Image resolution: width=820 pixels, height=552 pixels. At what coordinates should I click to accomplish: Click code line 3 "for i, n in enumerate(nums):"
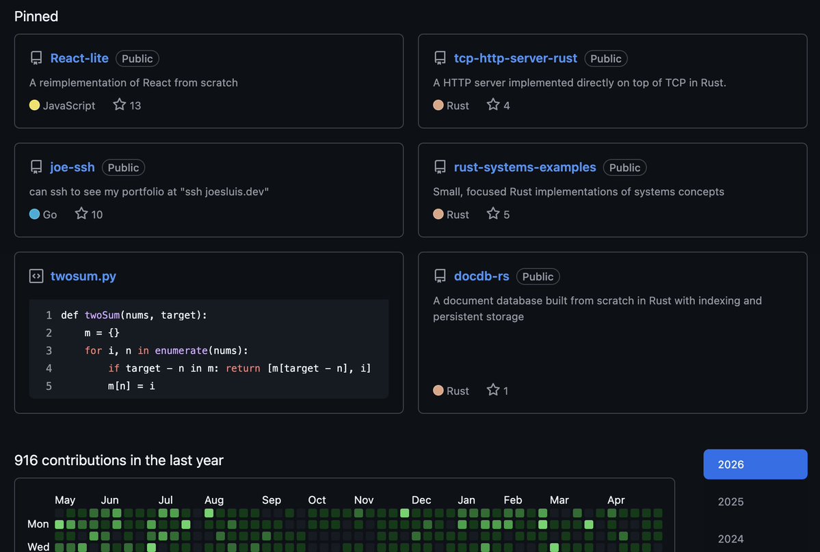click(x=166, y=351)
